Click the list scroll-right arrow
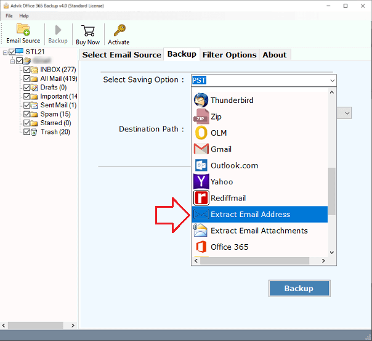 tap(323, 261)
